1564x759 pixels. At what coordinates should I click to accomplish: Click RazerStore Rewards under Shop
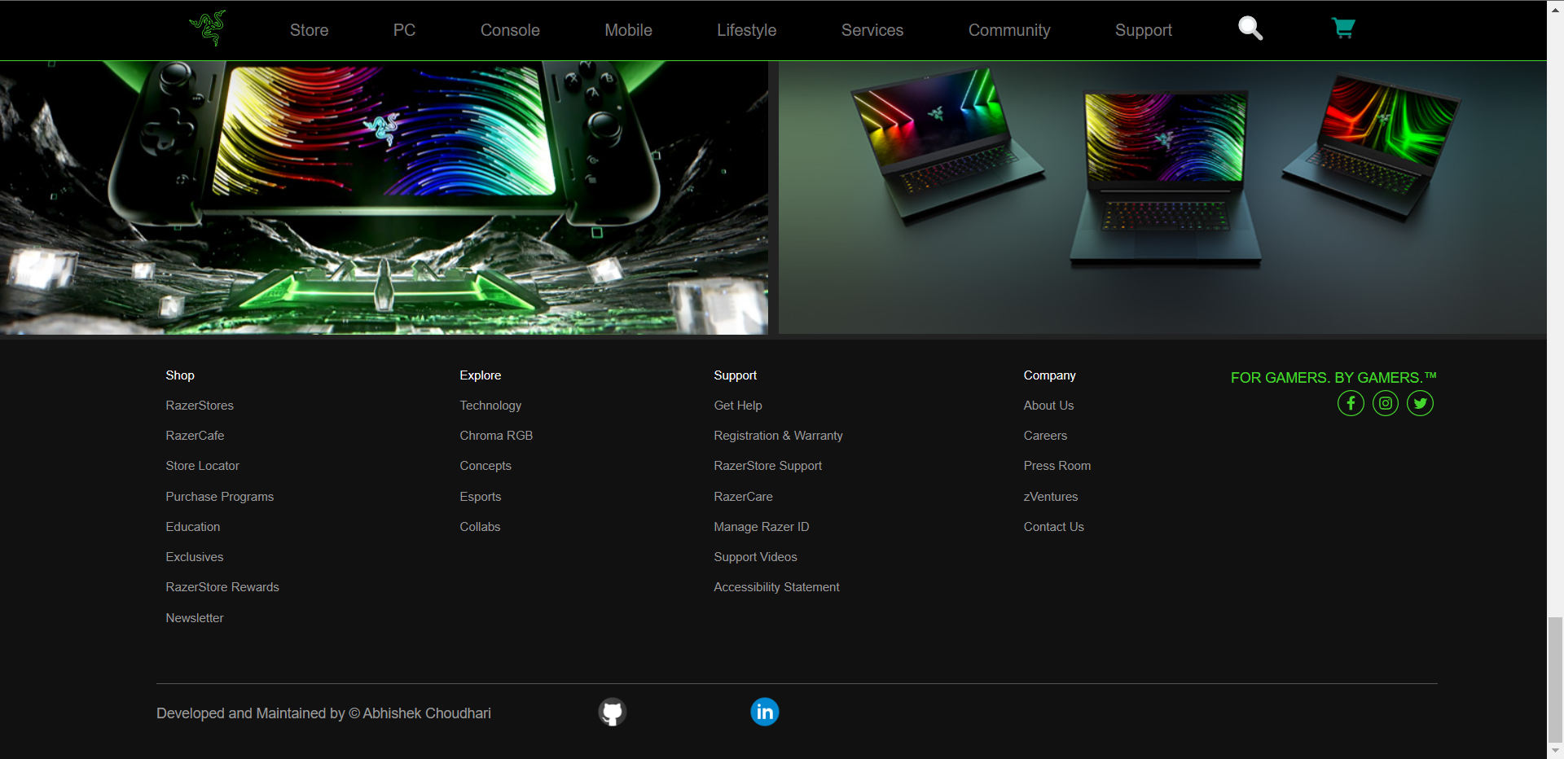[x=222, y=586]
